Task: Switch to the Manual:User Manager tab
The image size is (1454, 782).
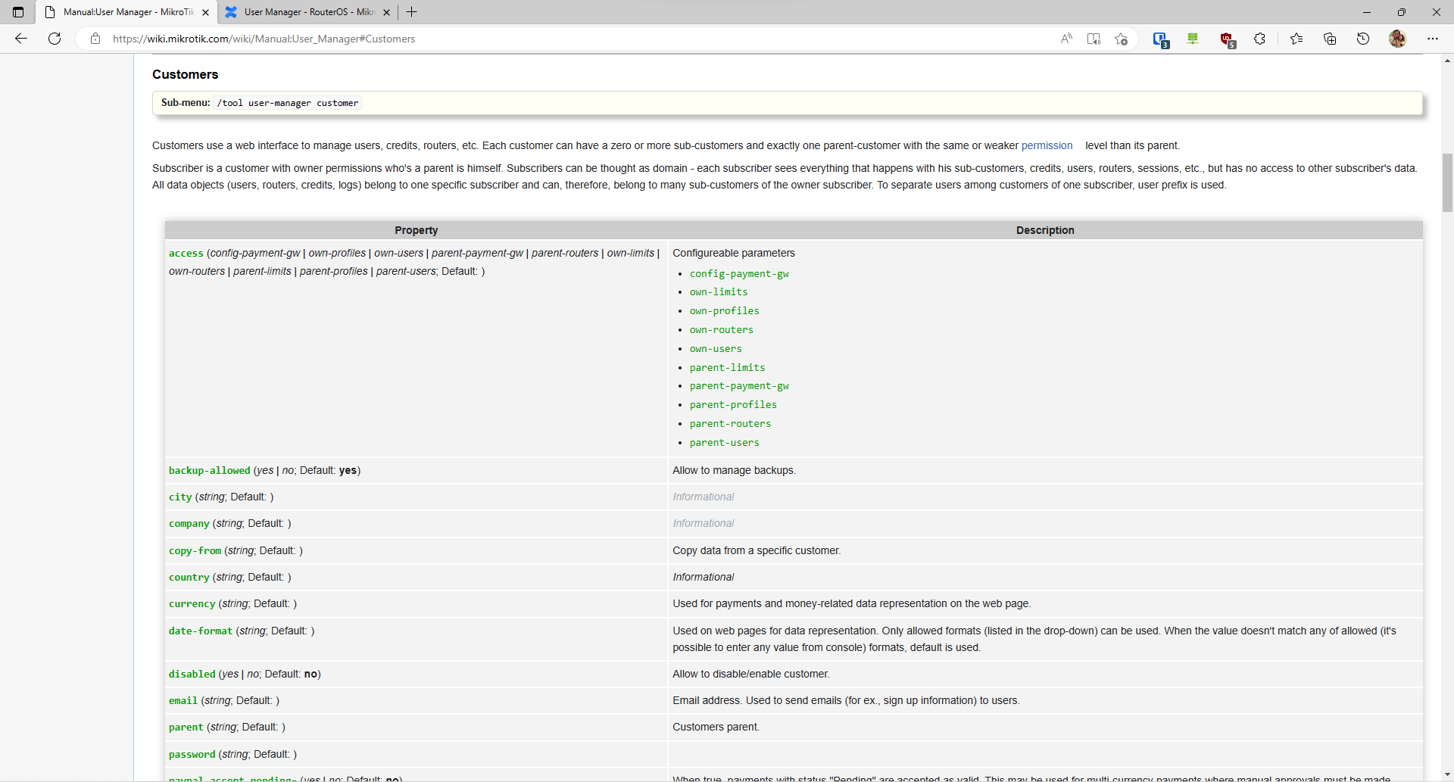Action: tap(125, 12)
